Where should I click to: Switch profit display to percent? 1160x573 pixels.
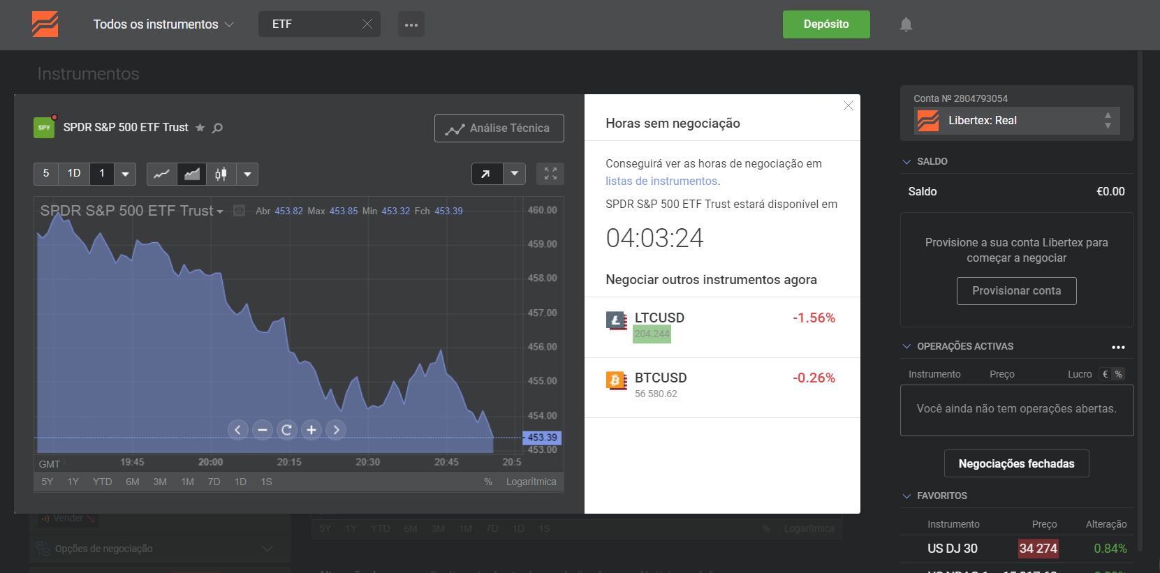(x=1118, y=374)
